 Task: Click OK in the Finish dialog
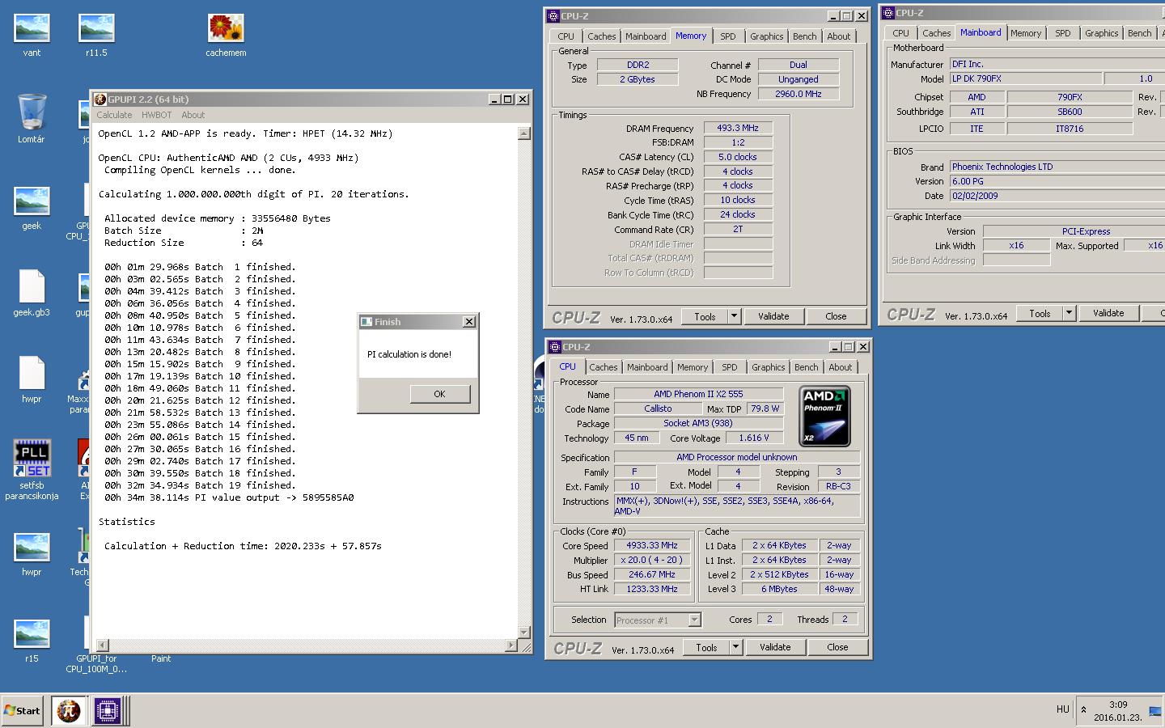tap(439, 394)
